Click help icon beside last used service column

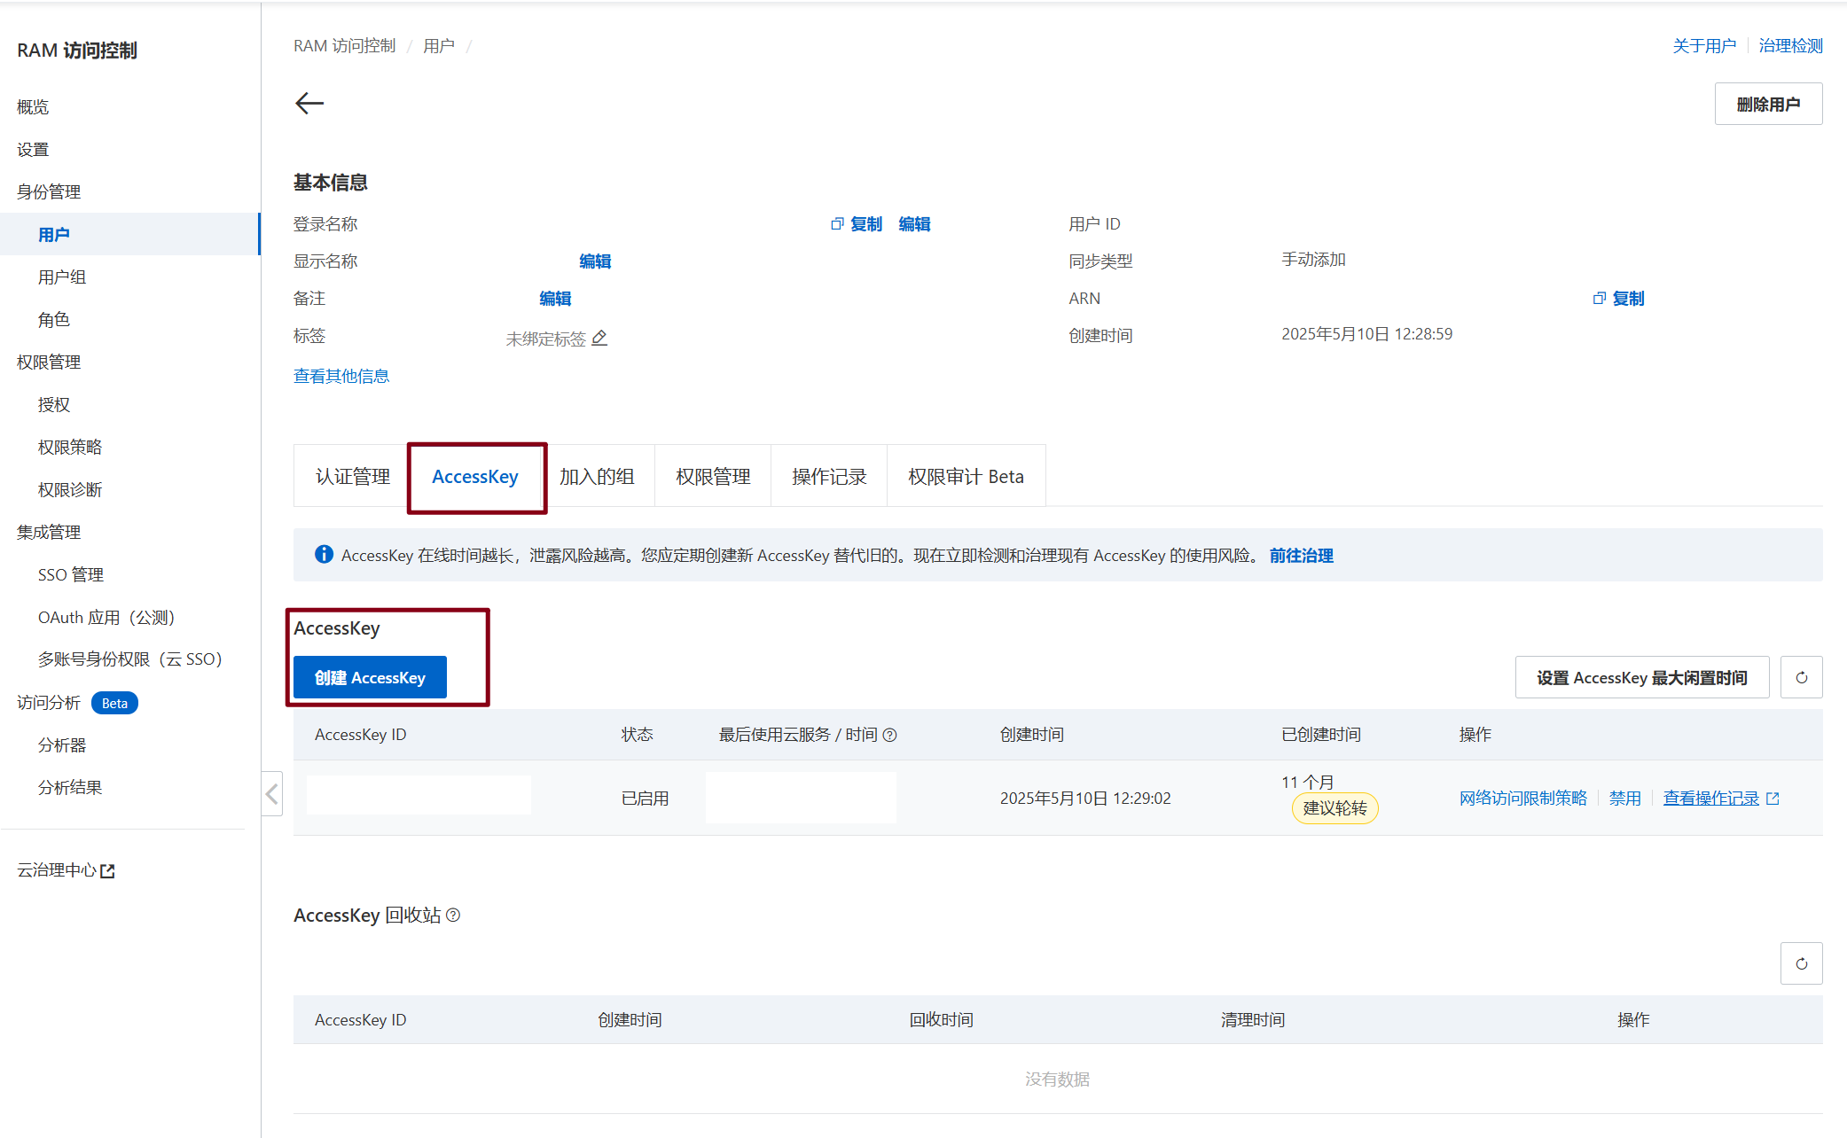click(890, 735)
